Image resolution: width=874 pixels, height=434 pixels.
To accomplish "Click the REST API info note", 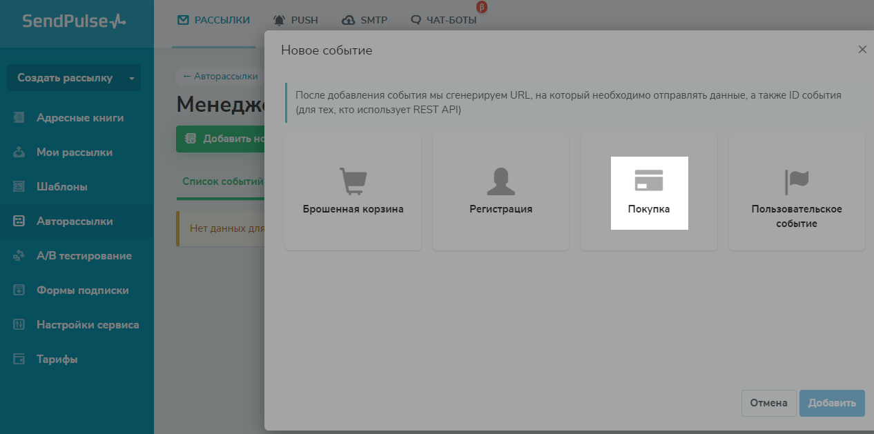I will (x=568, y=102).
